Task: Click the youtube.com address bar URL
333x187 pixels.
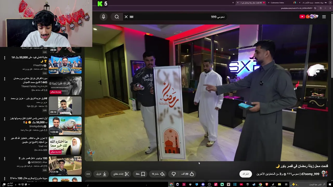Action: [297, 8]
